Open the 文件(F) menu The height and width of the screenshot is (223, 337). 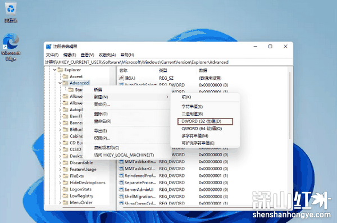(x=52, y=55)
